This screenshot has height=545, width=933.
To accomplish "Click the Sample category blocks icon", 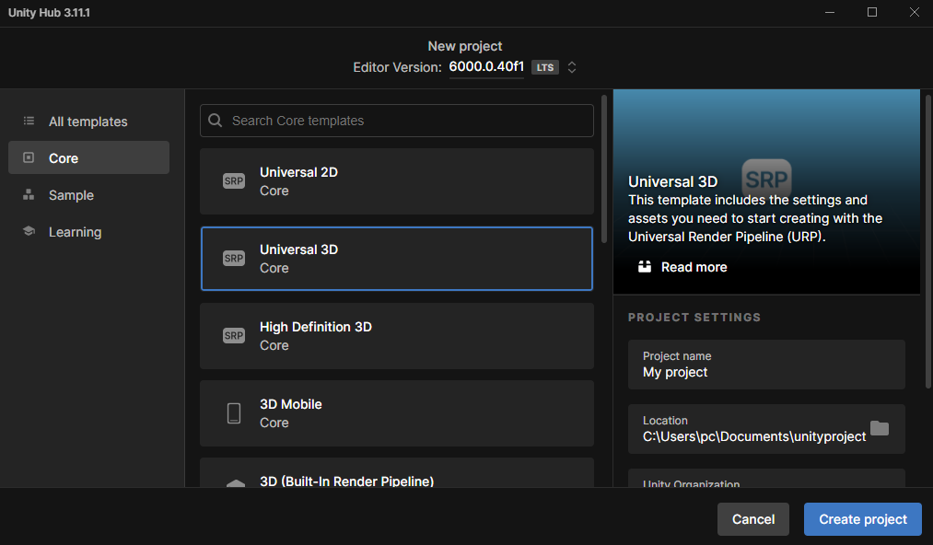I will click(x=29, y=194).
